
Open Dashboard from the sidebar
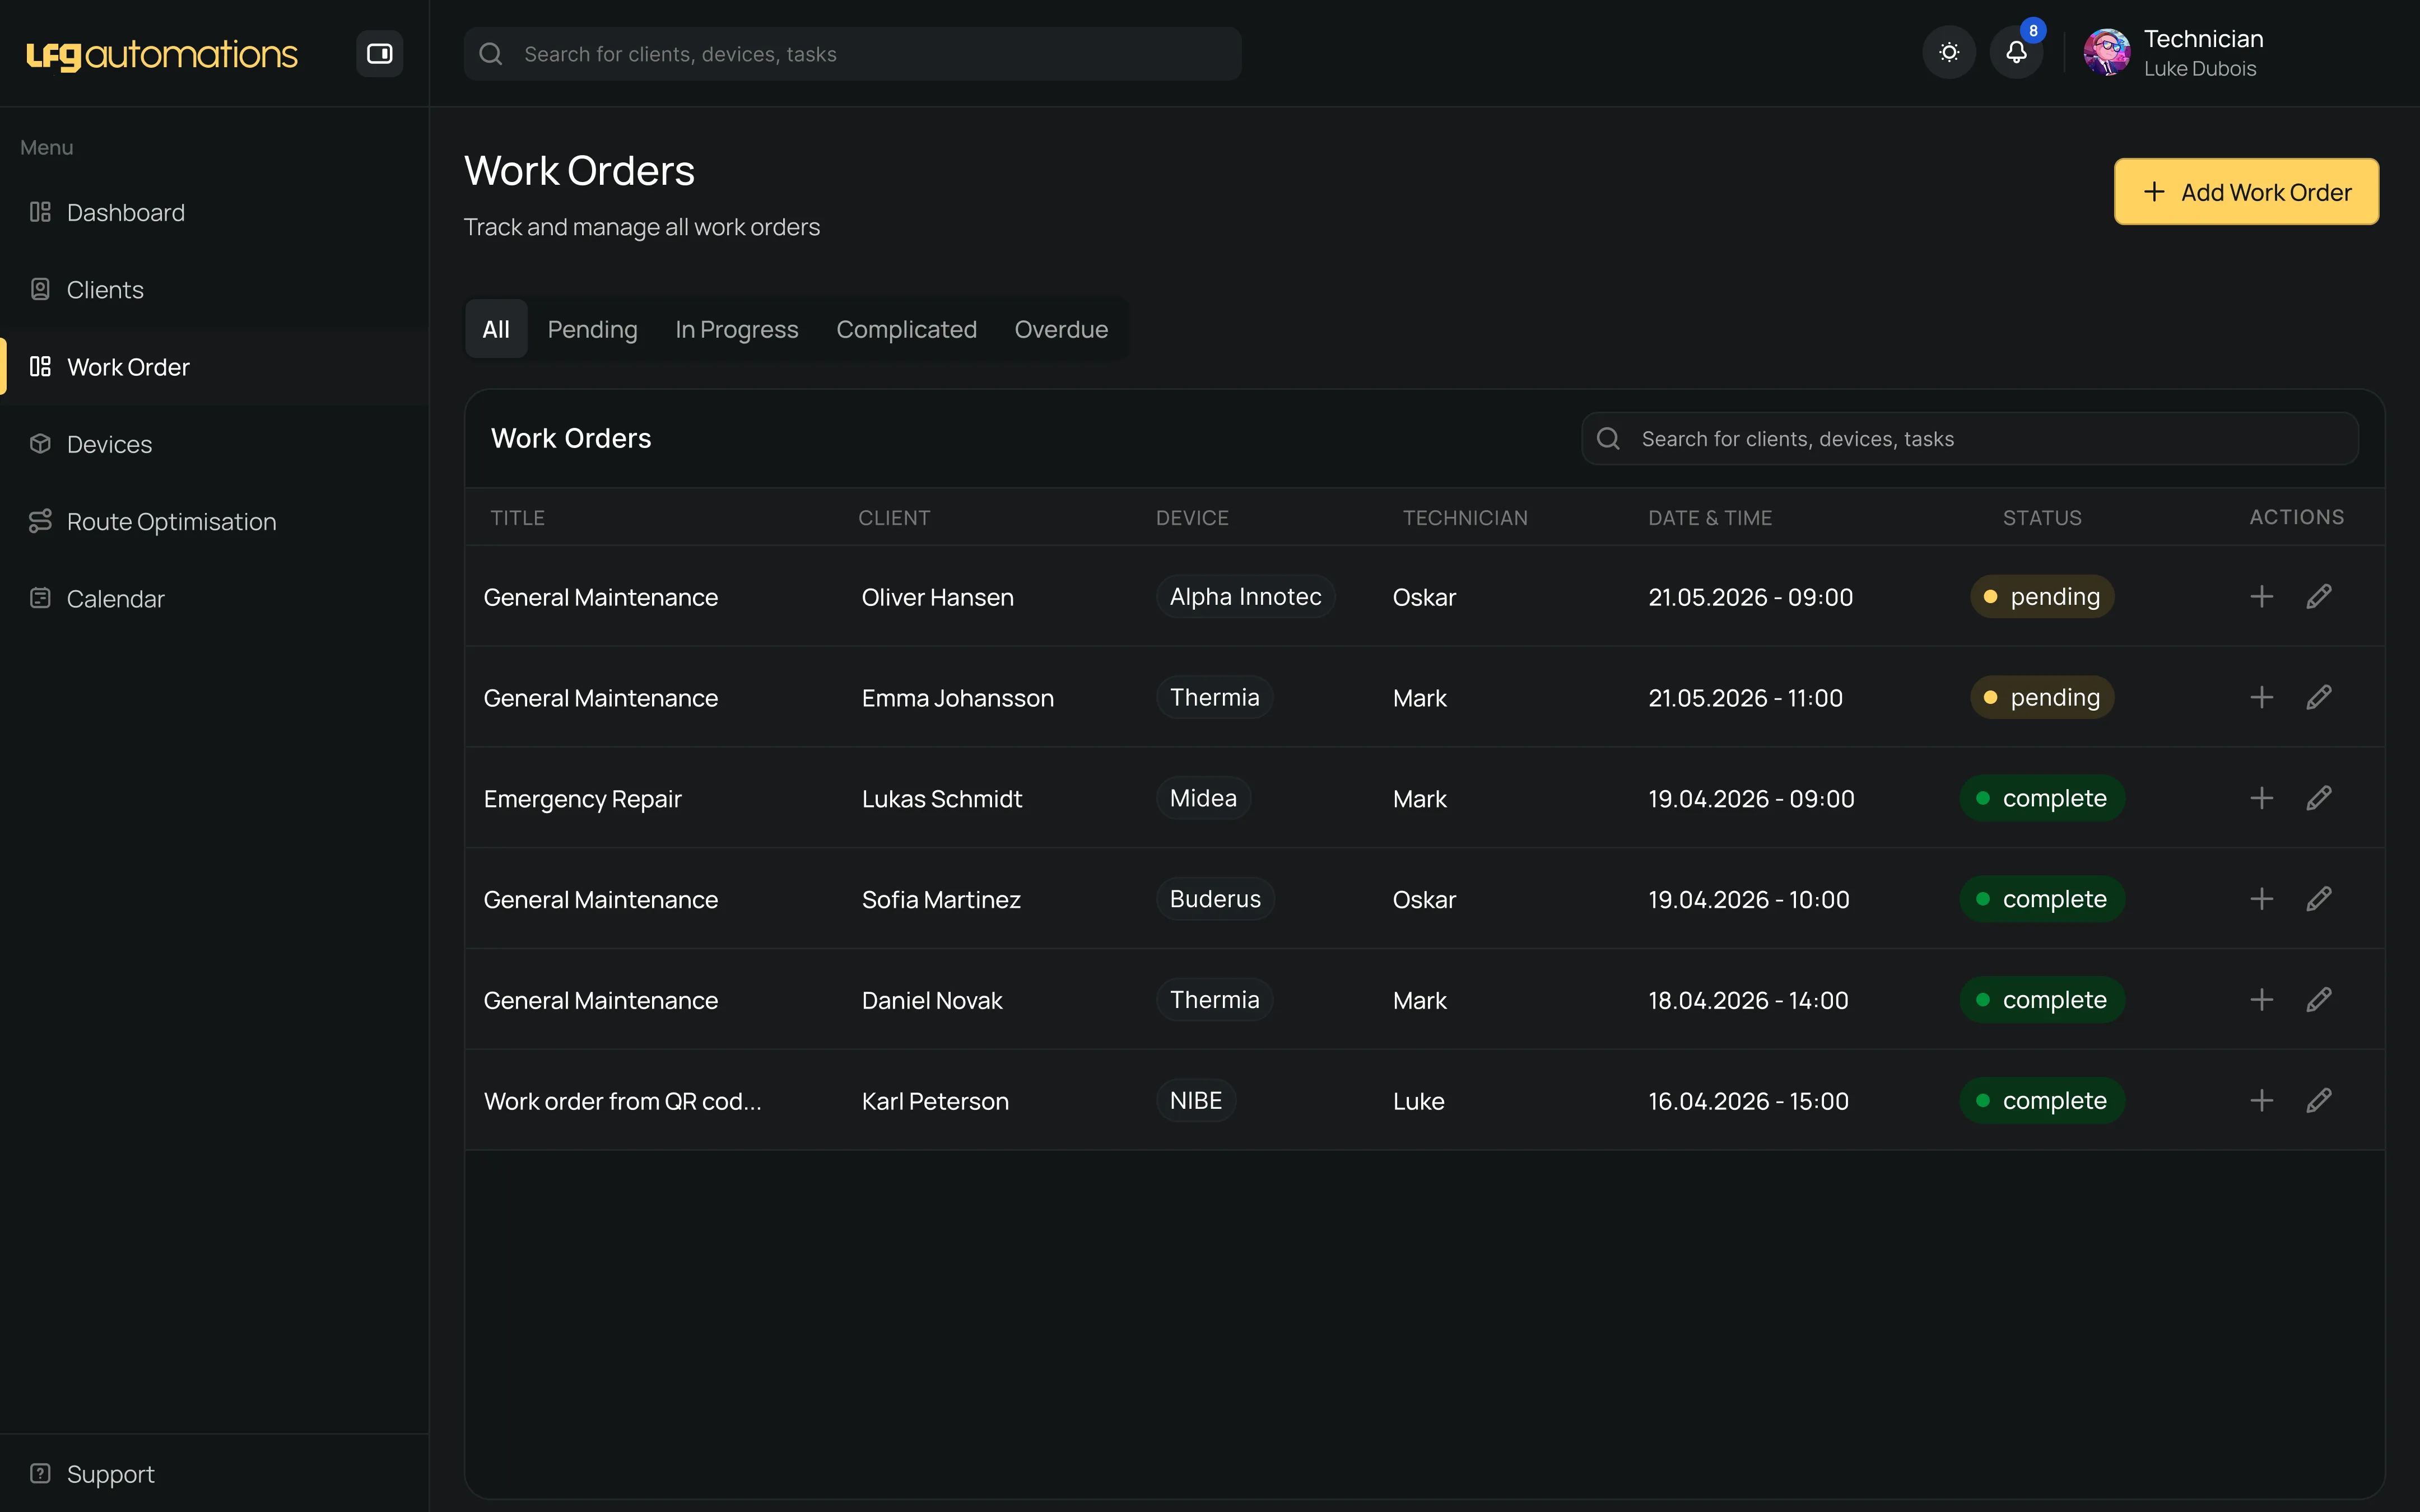[214, 212]
